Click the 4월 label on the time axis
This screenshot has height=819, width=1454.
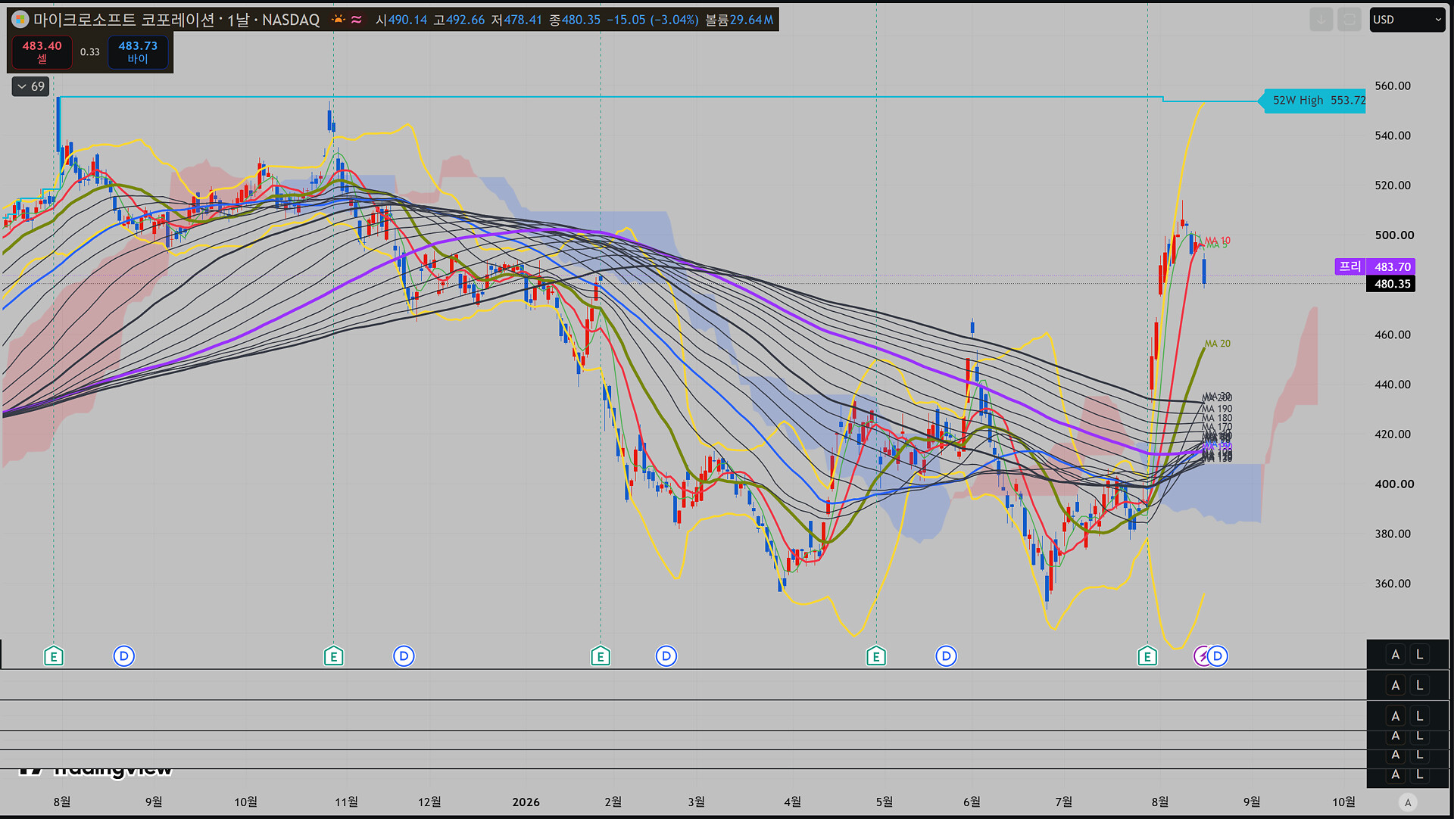tap(792, 802)
